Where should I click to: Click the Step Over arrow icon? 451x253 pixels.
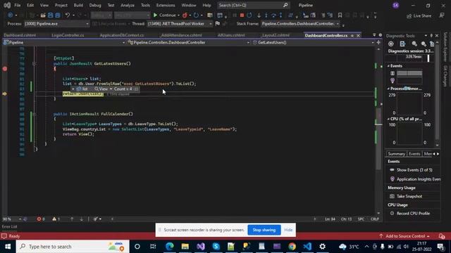[x=273, y=15]
